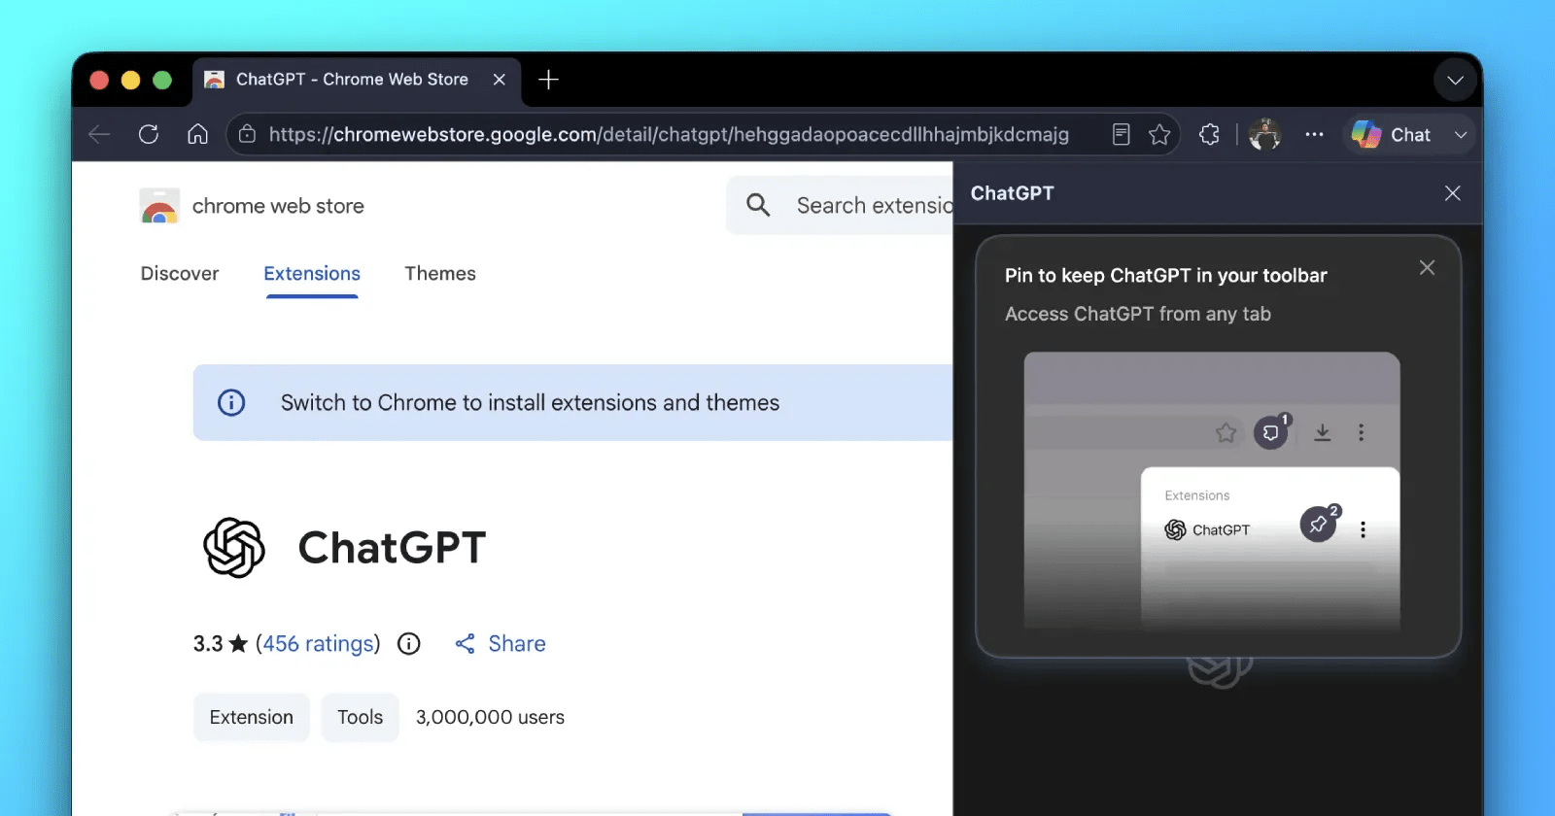
Task: Switch to the Extensions tab
Action: pos(312,274)
